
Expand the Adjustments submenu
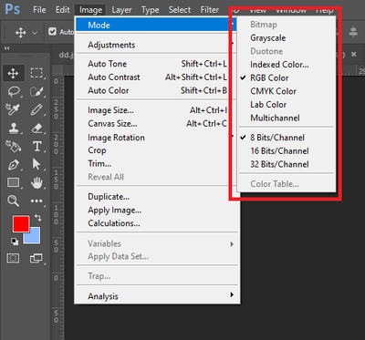coord(157,45)
